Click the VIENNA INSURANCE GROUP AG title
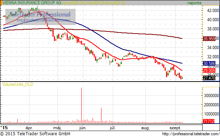Screen dimensions: 220x137 pyautogui.click(x=32, y=3)
